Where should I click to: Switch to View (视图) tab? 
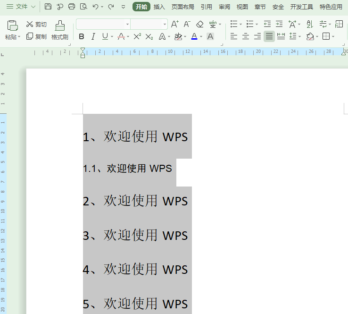pos(242,7)
